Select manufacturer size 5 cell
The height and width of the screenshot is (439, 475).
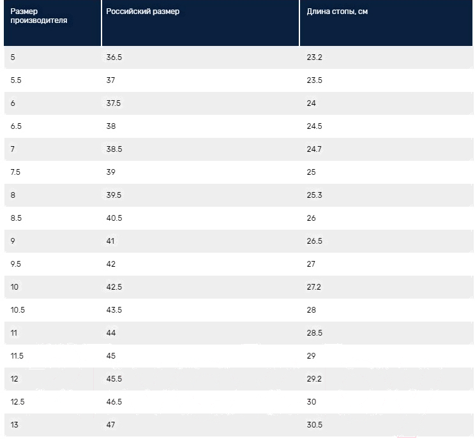pos(13,57)
